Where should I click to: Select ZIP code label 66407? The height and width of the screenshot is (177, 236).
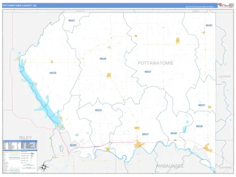(174, 133)
